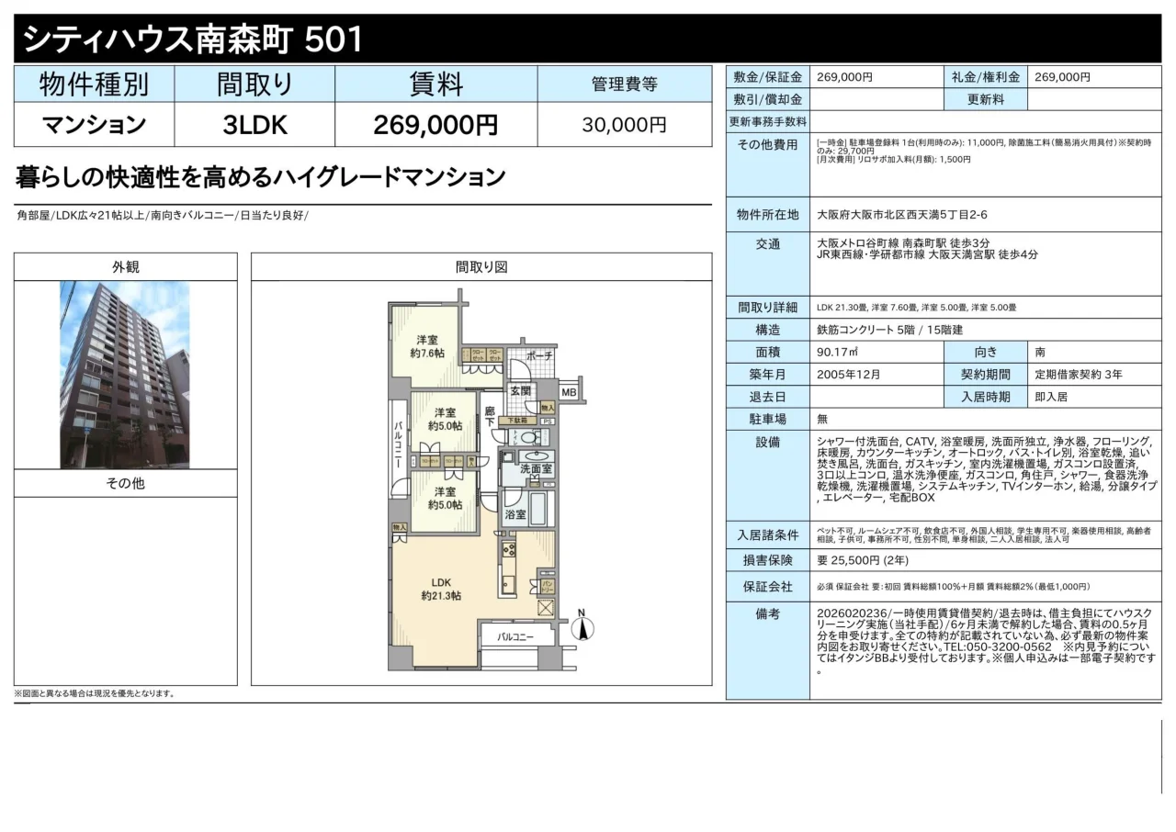Screen dimensions: 1176x832
Task: Click the large bold rent amount under 賃料
Action: tap(435, 125)
